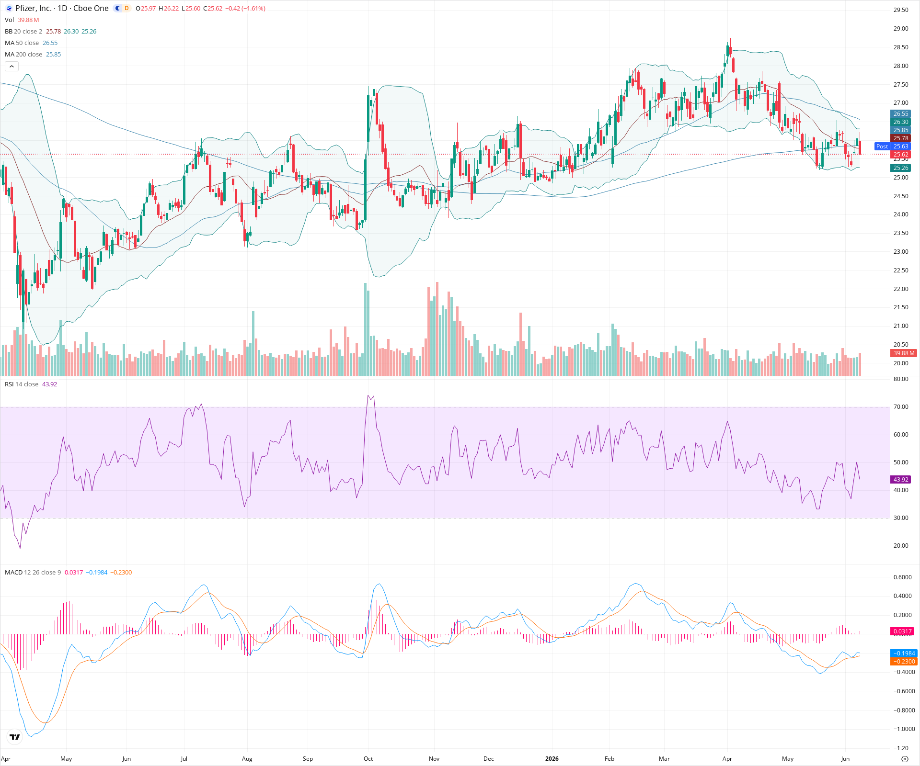Click the moon post-market session indicator
The height and width of the screenshot is (766, 920).
(x=117, y=8)
